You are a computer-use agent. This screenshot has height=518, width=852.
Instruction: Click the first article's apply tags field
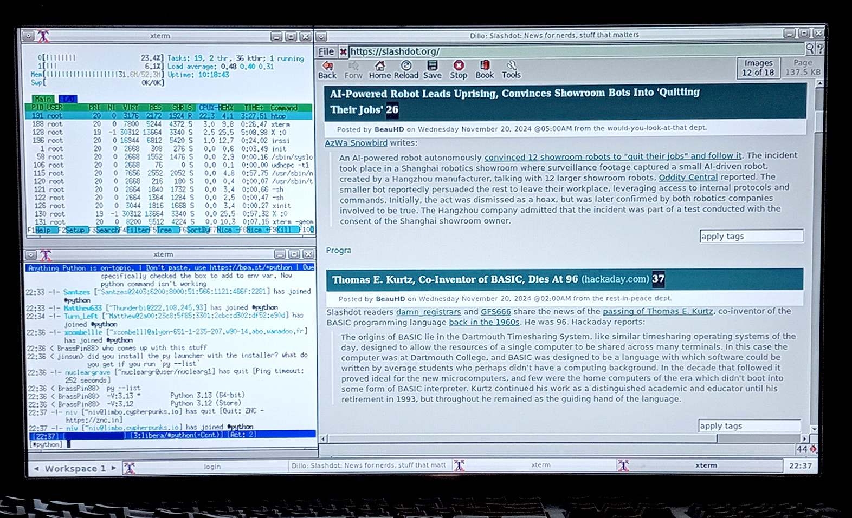(x=751, y=236)
